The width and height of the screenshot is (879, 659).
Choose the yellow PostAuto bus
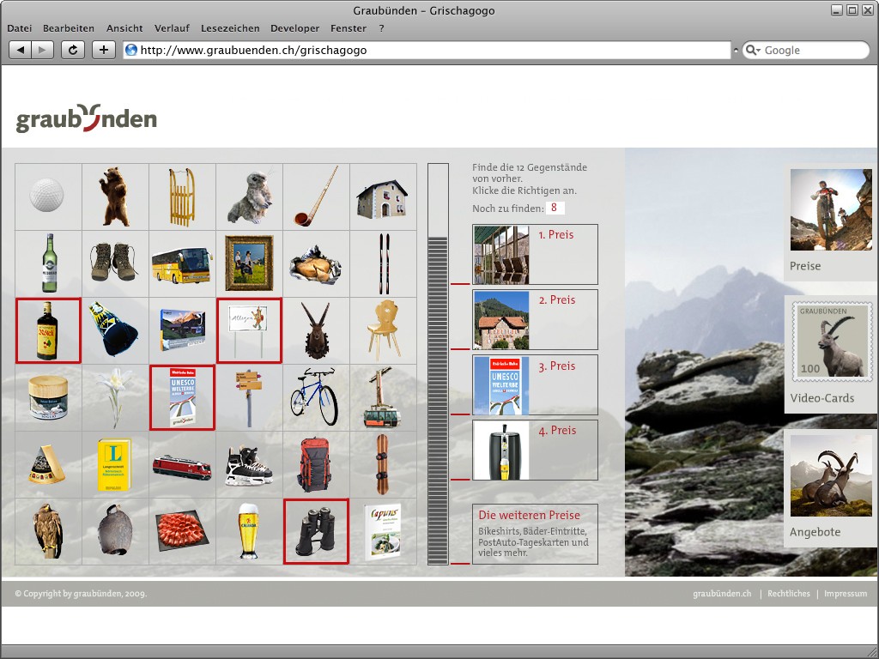tap(182, 265)
